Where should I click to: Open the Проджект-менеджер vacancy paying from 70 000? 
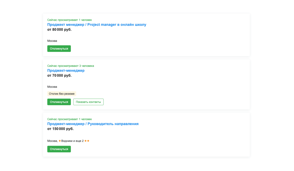tap(66, 71)
